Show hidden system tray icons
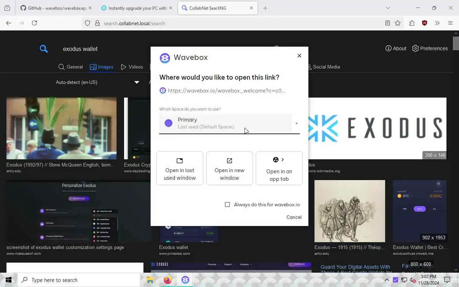 click(x=387, y=280)
